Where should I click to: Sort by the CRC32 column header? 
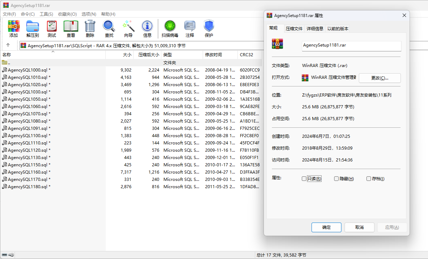pyautogui.click(x=250, y=55)
